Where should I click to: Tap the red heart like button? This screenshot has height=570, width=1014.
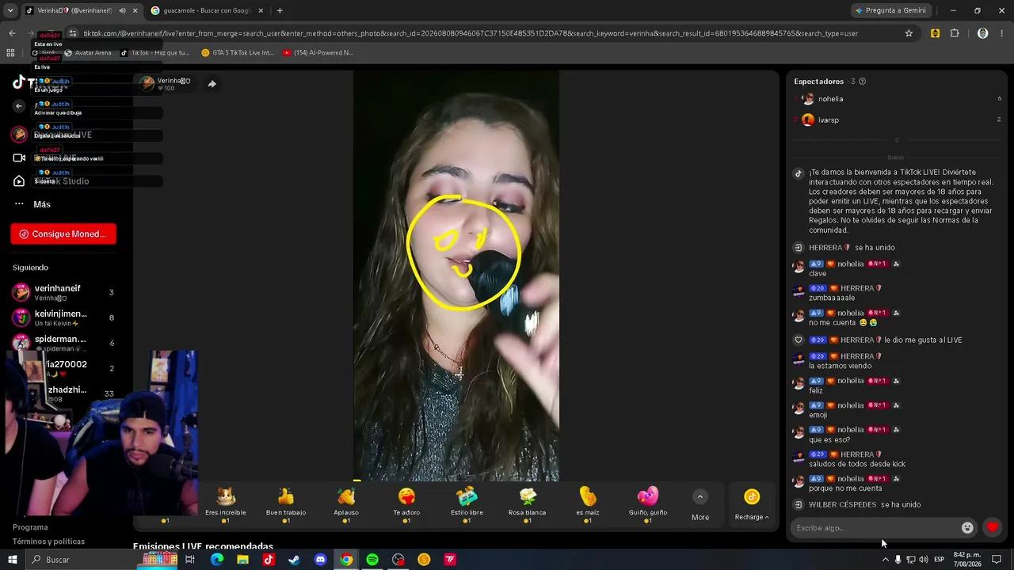click(993, 528)
